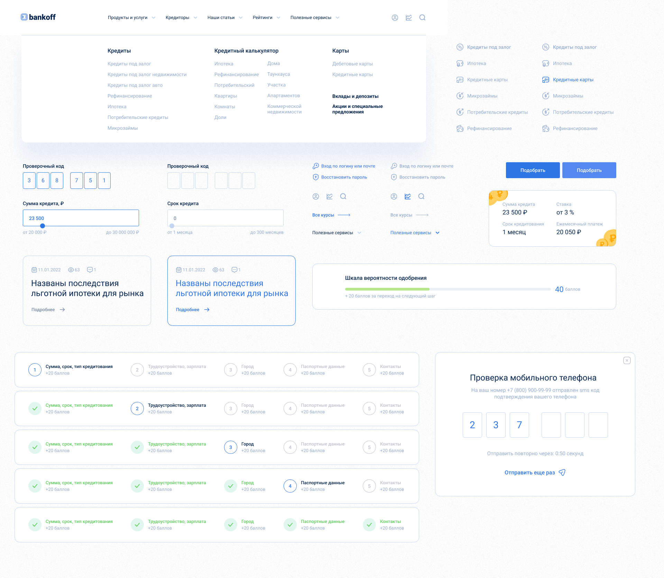Click the grey Ипотека icon in first list

point(460,63)
